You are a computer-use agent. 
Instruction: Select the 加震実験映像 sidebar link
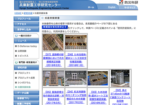[24, 87]
